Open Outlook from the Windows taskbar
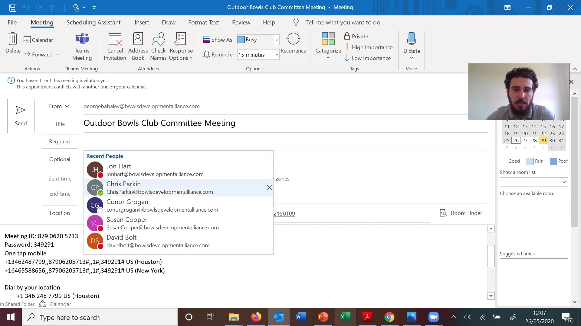581x326 pixels. [278, 317]
